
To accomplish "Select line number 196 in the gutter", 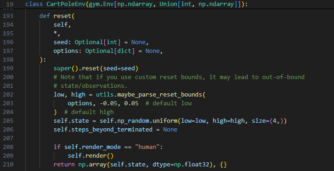I will 8,42.
